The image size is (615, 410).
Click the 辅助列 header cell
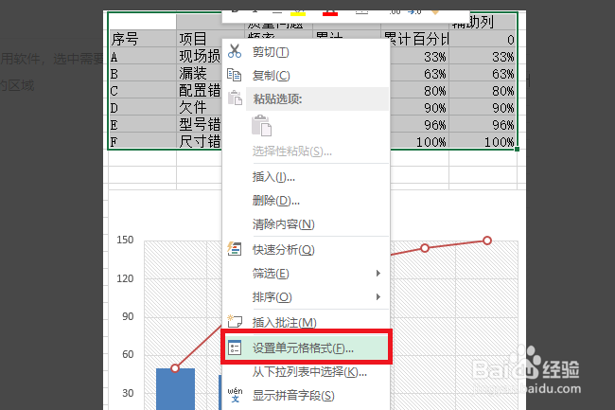pyautogui.click(x=482, y=22)
